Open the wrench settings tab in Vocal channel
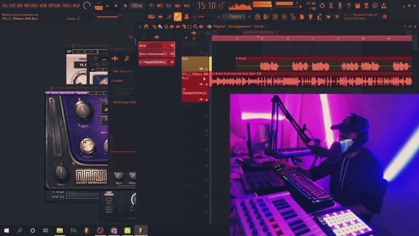419x236 pixels. tap(127, 59)
